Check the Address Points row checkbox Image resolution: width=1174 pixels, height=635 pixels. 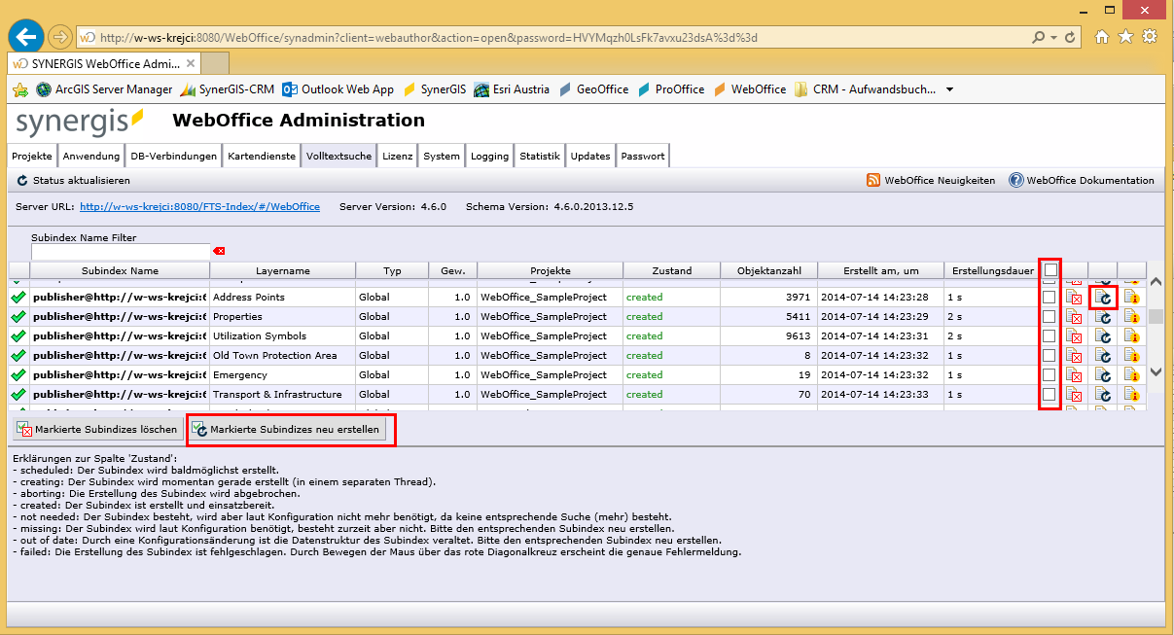1049,297
